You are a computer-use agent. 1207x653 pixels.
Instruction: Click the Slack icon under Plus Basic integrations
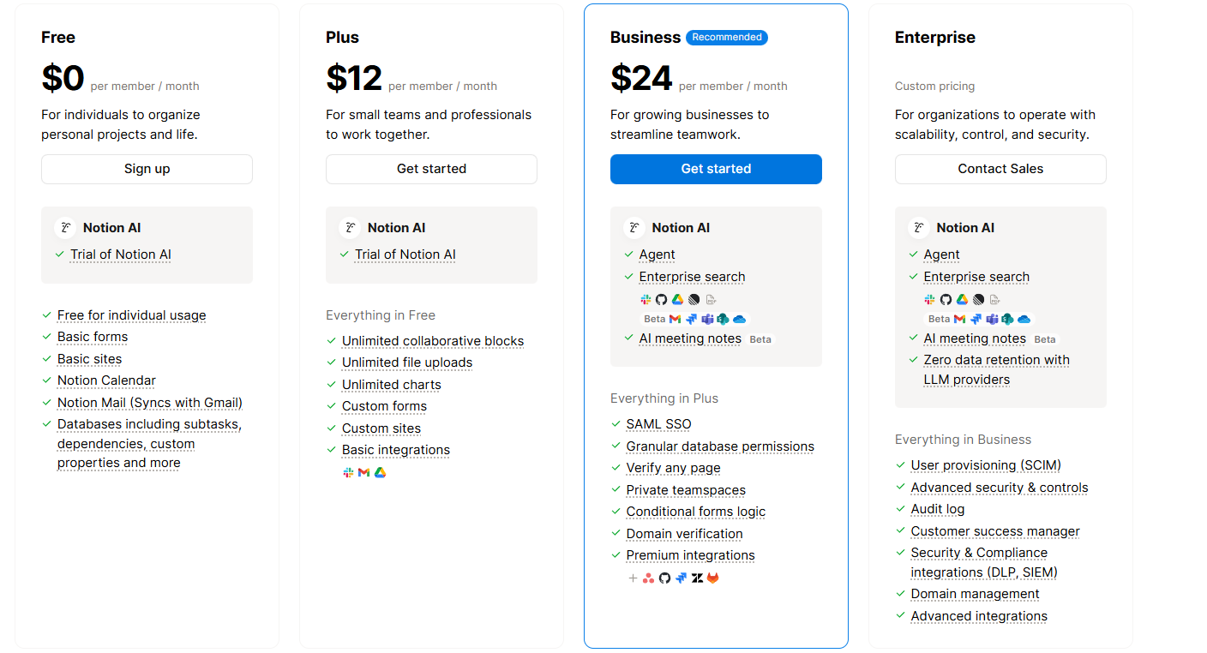point(348,472)
